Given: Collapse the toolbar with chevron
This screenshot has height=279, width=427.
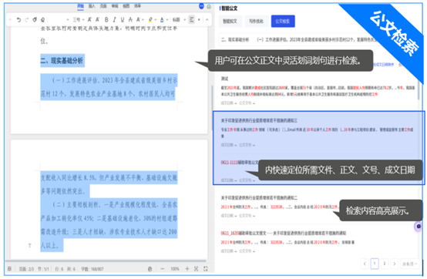Looking at the screenshot, I should 207,19.
